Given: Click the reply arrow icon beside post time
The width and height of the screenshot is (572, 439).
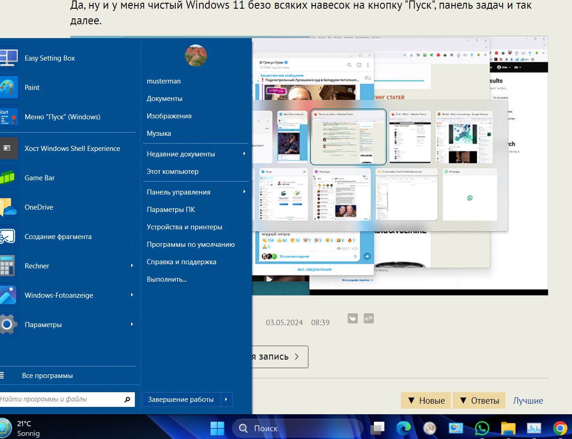Looking at the screenshot, I should point(352,318).
